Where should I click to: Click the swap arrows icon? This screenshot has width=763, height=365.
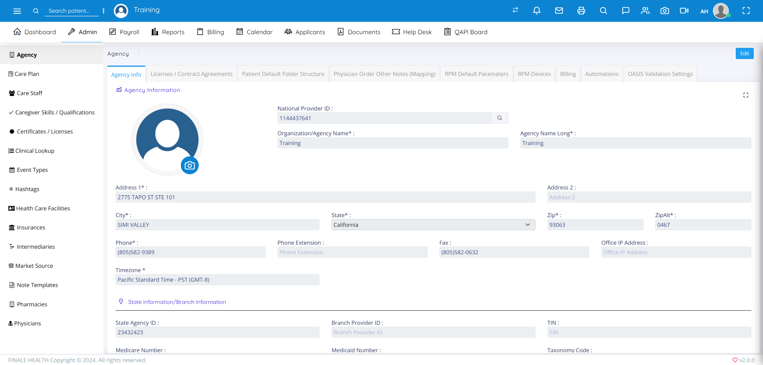tap(515, 10)
